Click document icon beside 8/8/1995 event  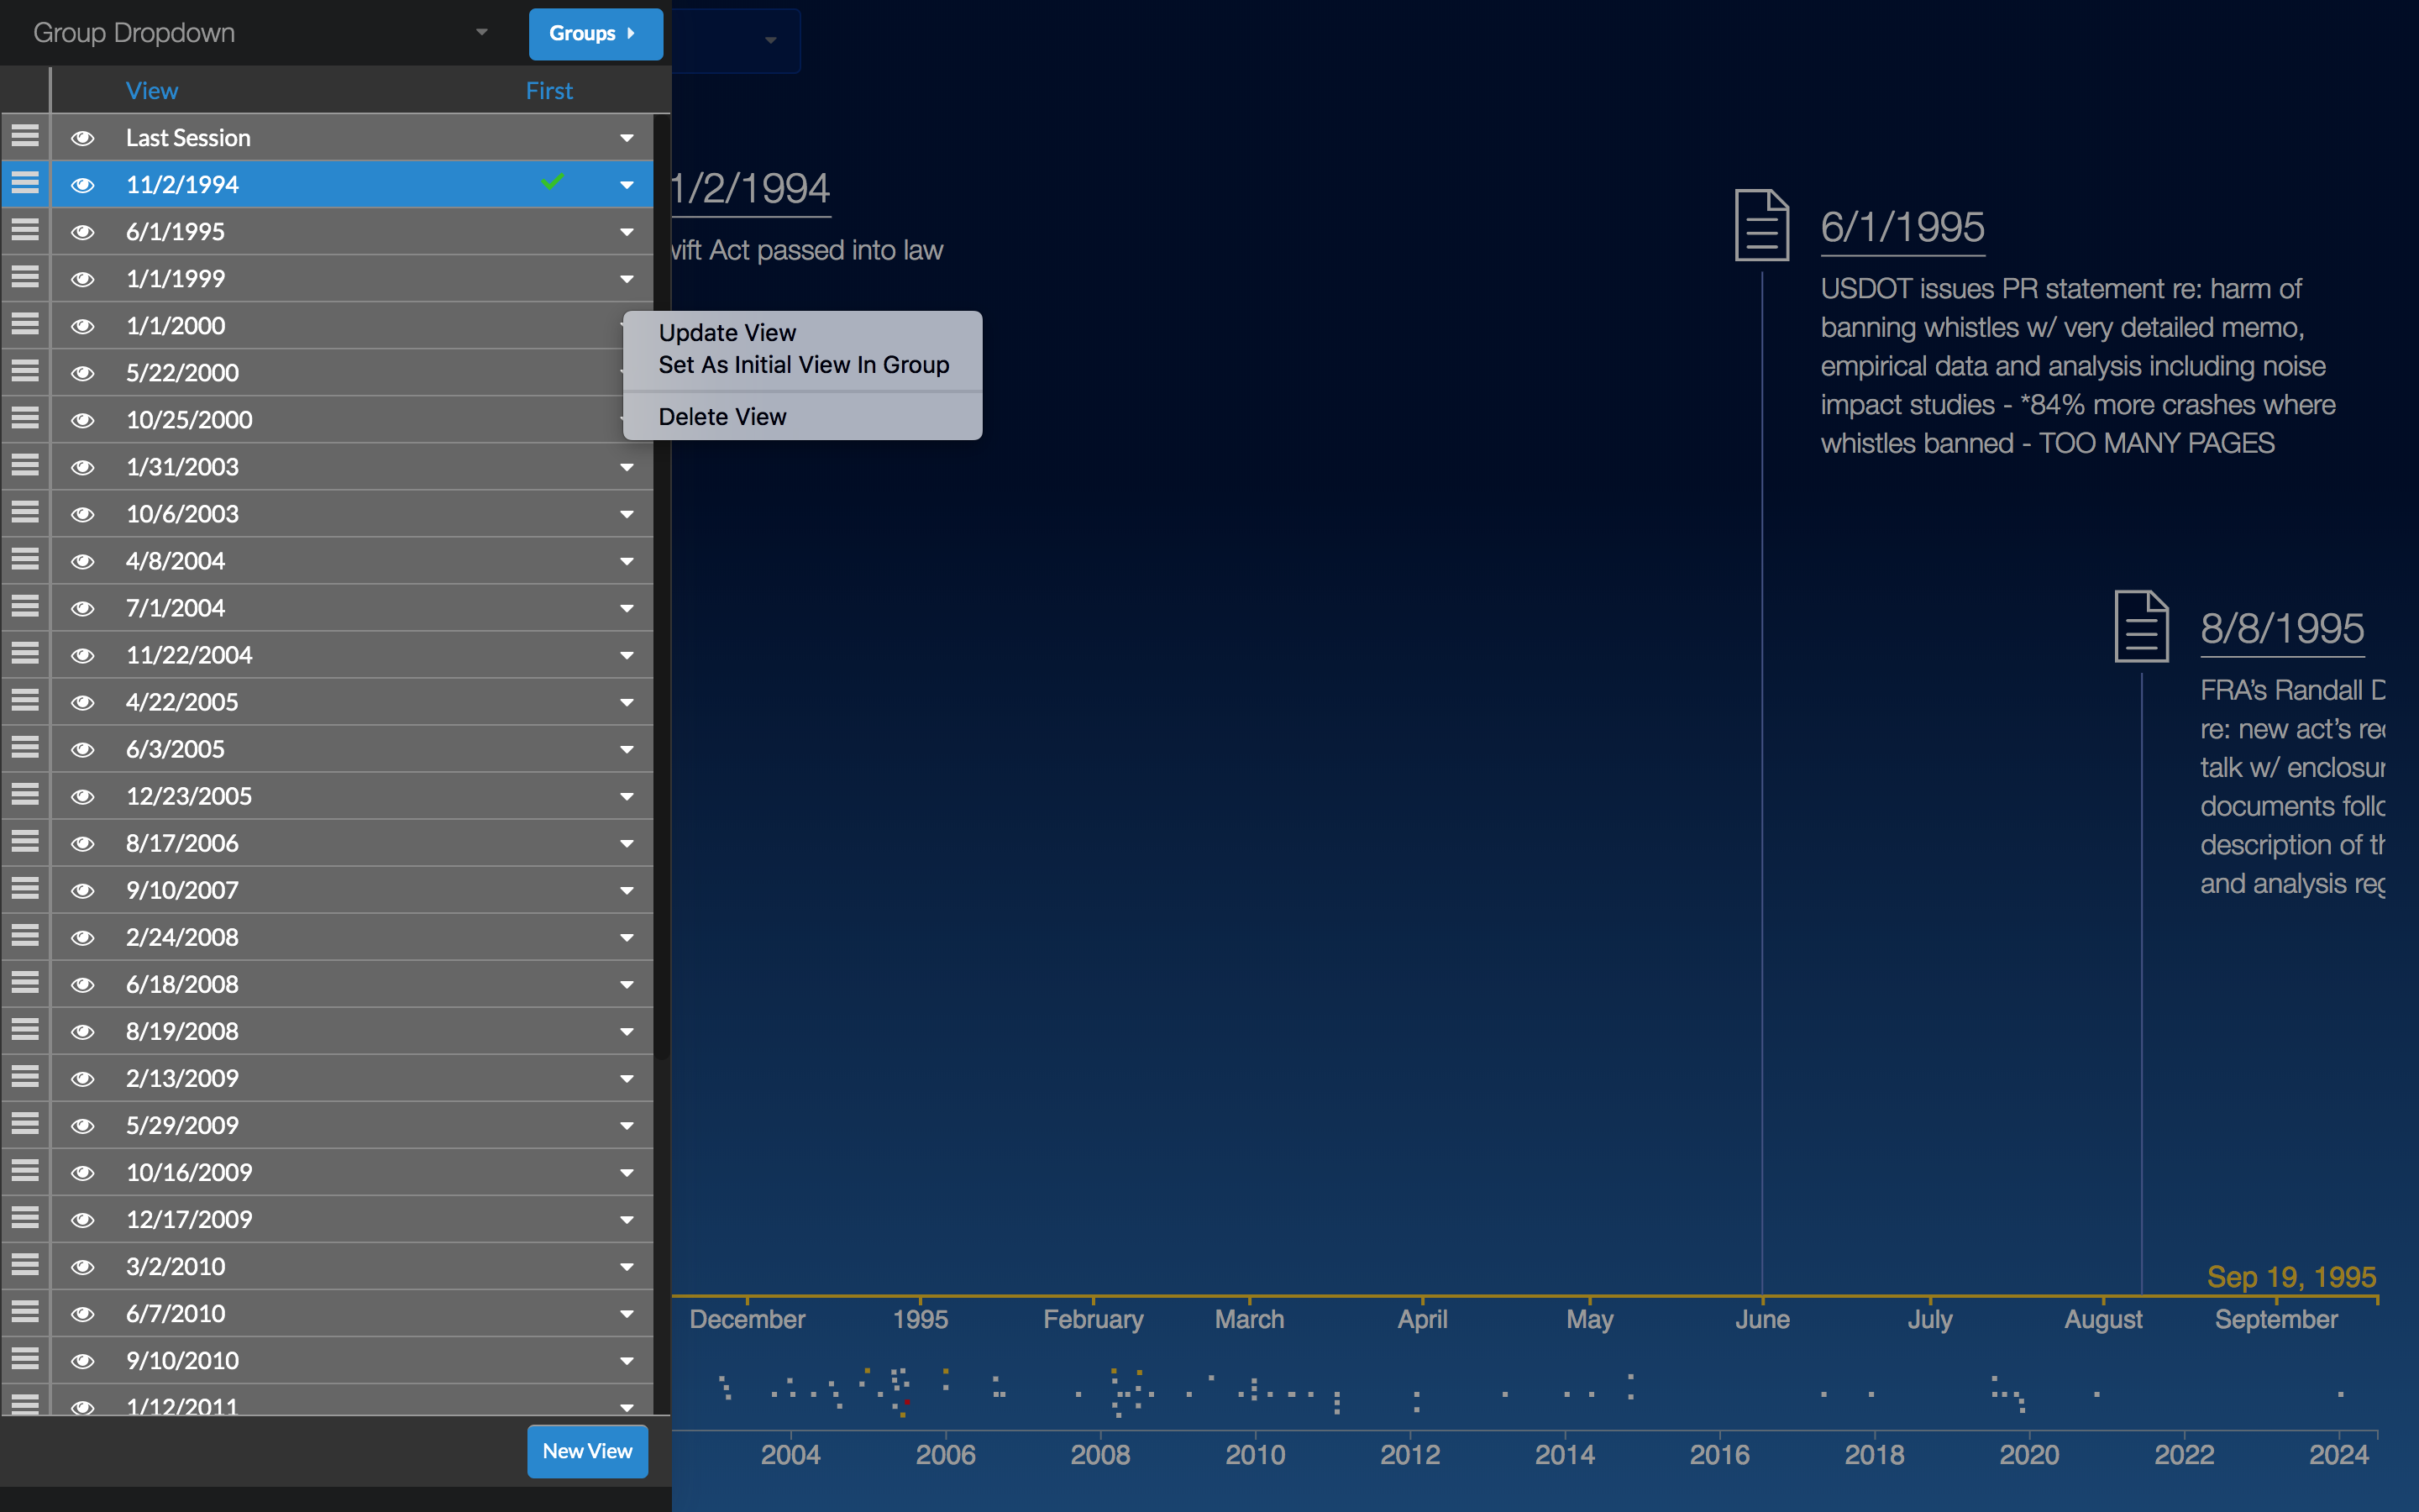tap(2141, 627)
